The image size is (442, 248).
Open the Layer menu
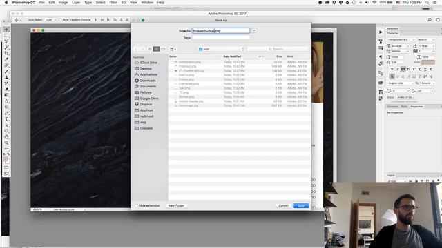[76, 3]
